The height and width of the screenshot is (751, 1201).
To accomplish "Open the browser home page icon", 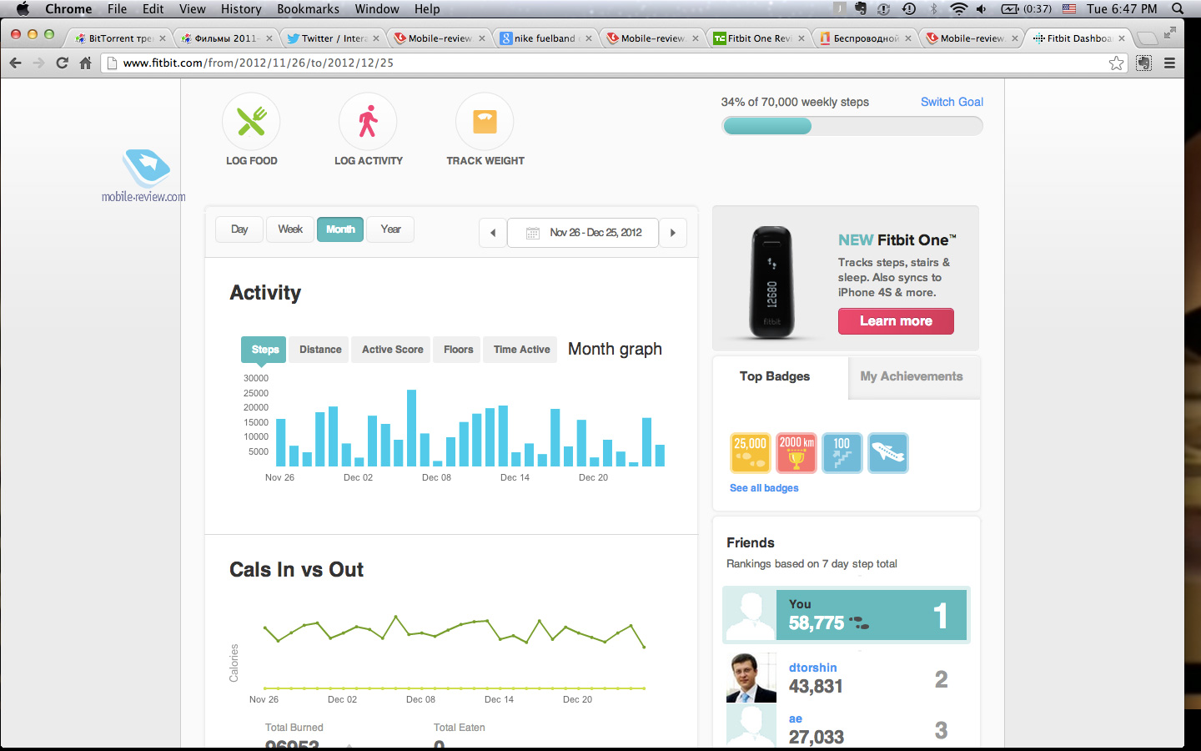I will [85, 63].
